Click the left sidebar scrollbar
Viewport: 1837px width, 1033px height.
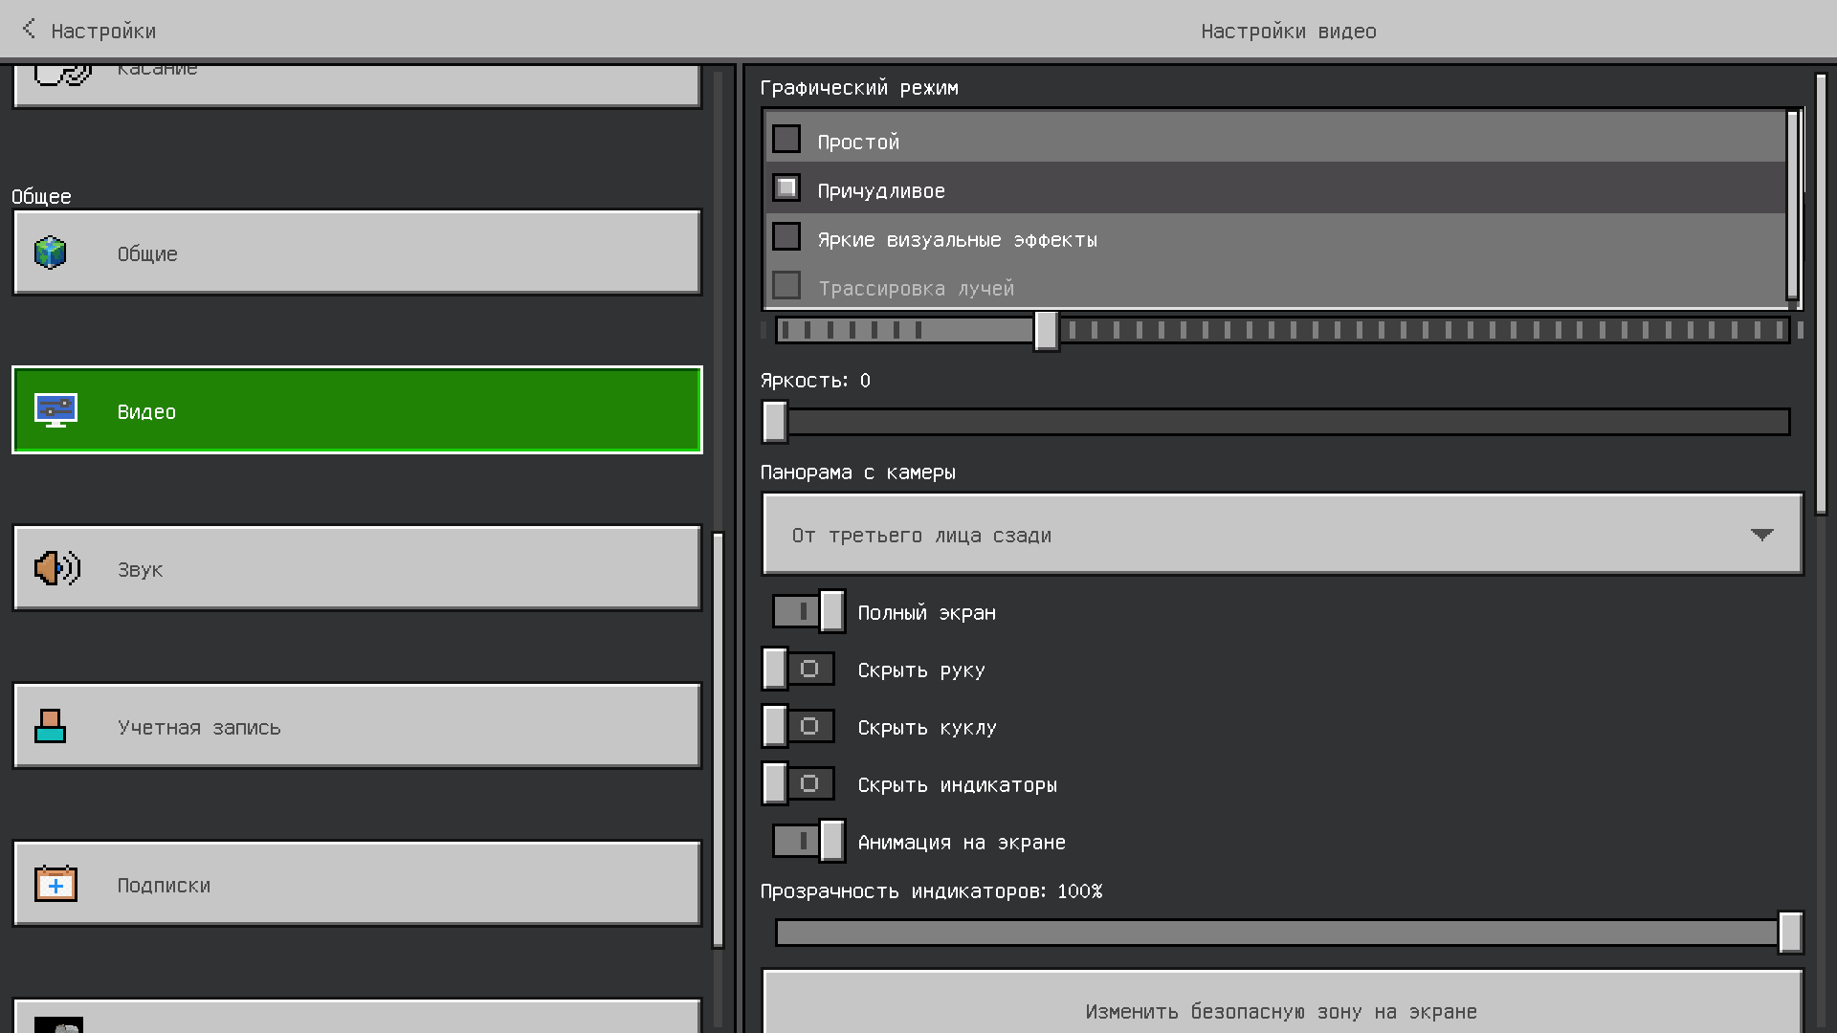pos(719,738)
